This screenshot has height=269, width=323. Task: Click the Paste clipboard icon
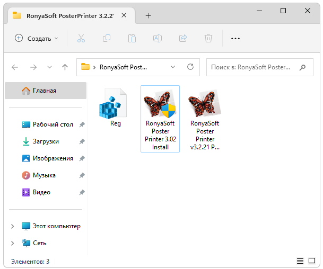point(132,38)
